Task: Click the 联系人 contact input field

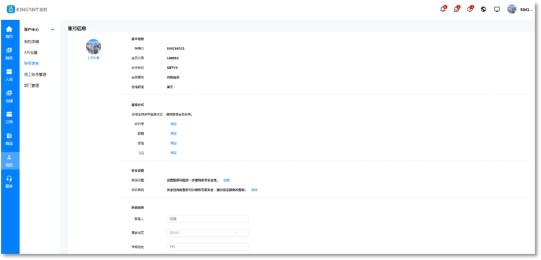Action: [207, 219]
